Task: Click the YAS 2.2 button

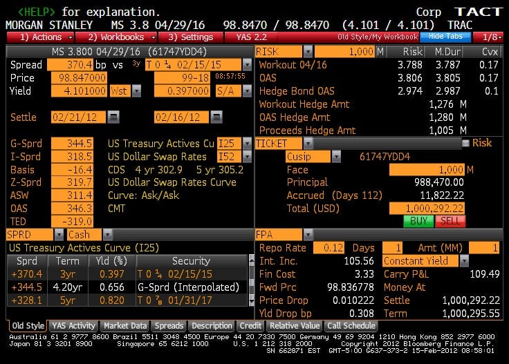Action: pyautogui.click(x=251, y=37)
